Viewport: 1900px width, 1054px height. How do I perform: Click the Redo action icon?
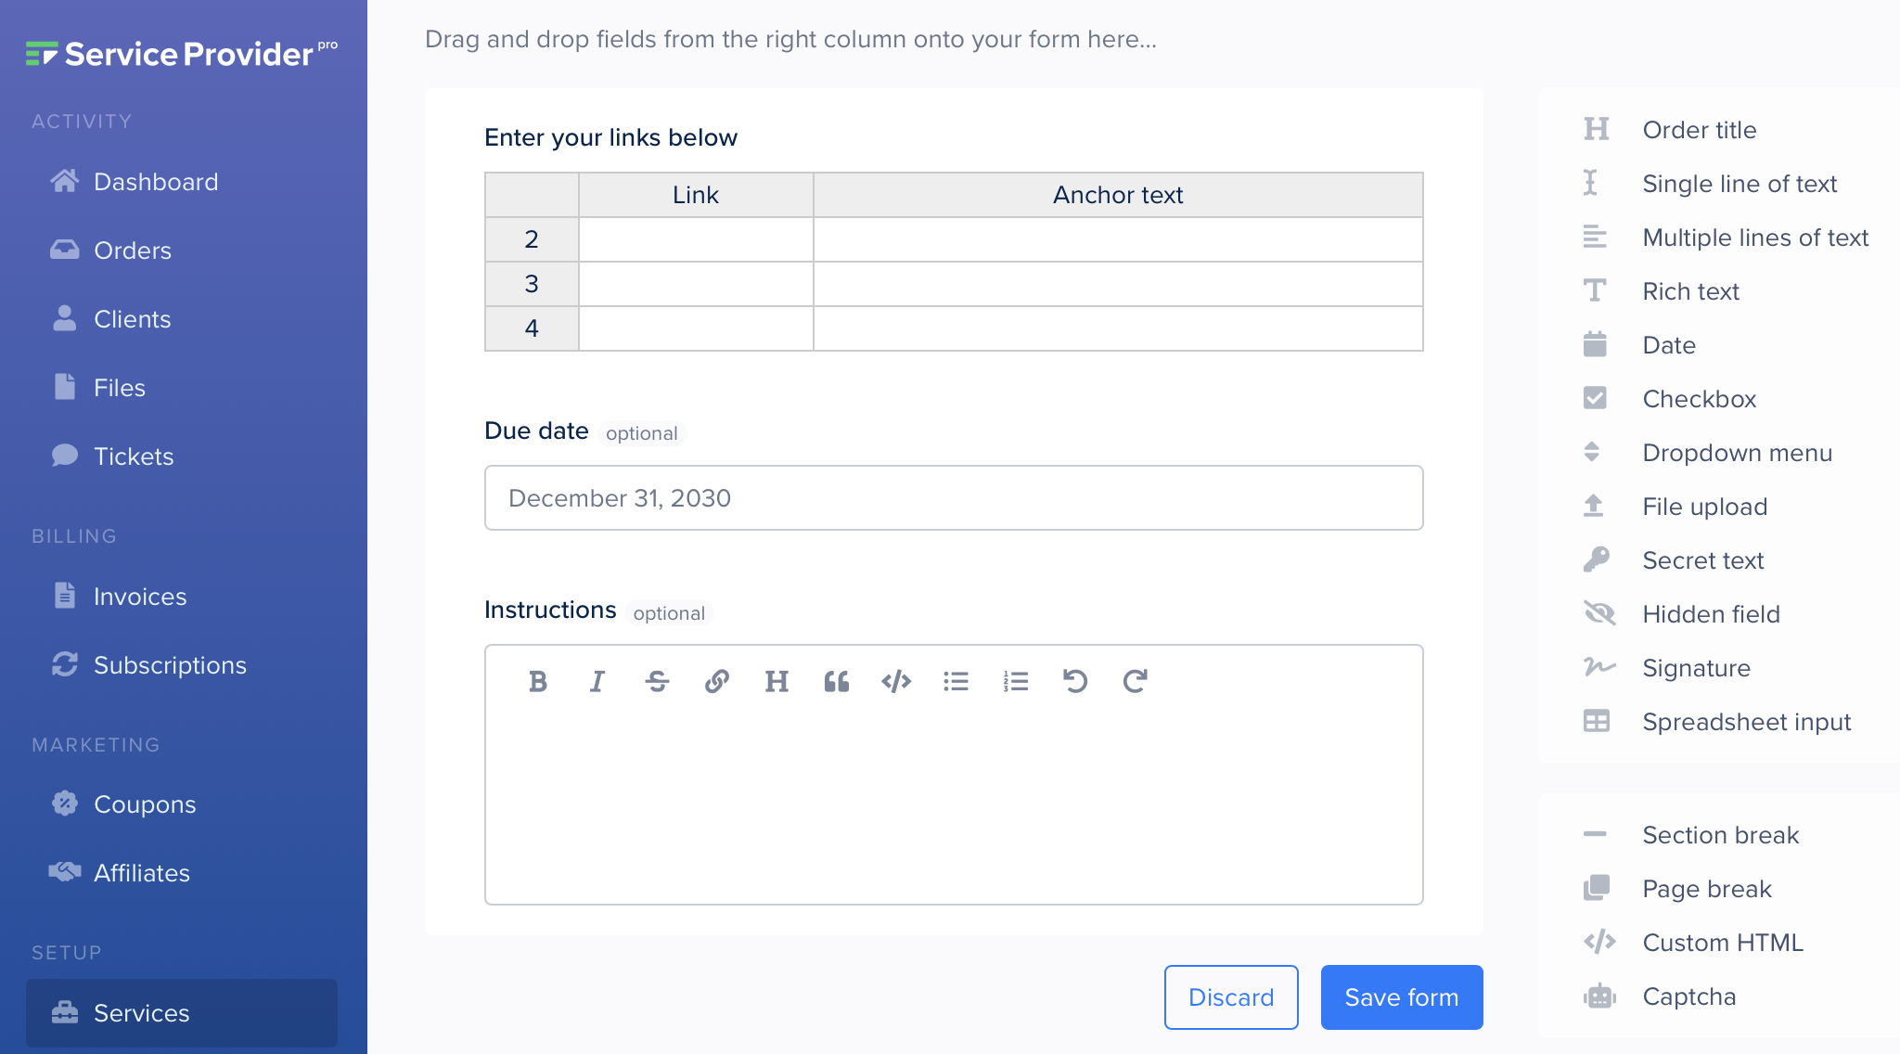tap(1136, 680)
